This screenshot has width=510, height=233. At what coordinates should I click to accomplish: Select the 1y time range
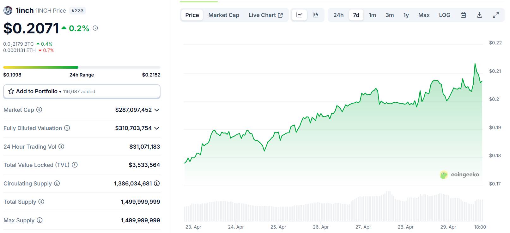click(406, 15)
